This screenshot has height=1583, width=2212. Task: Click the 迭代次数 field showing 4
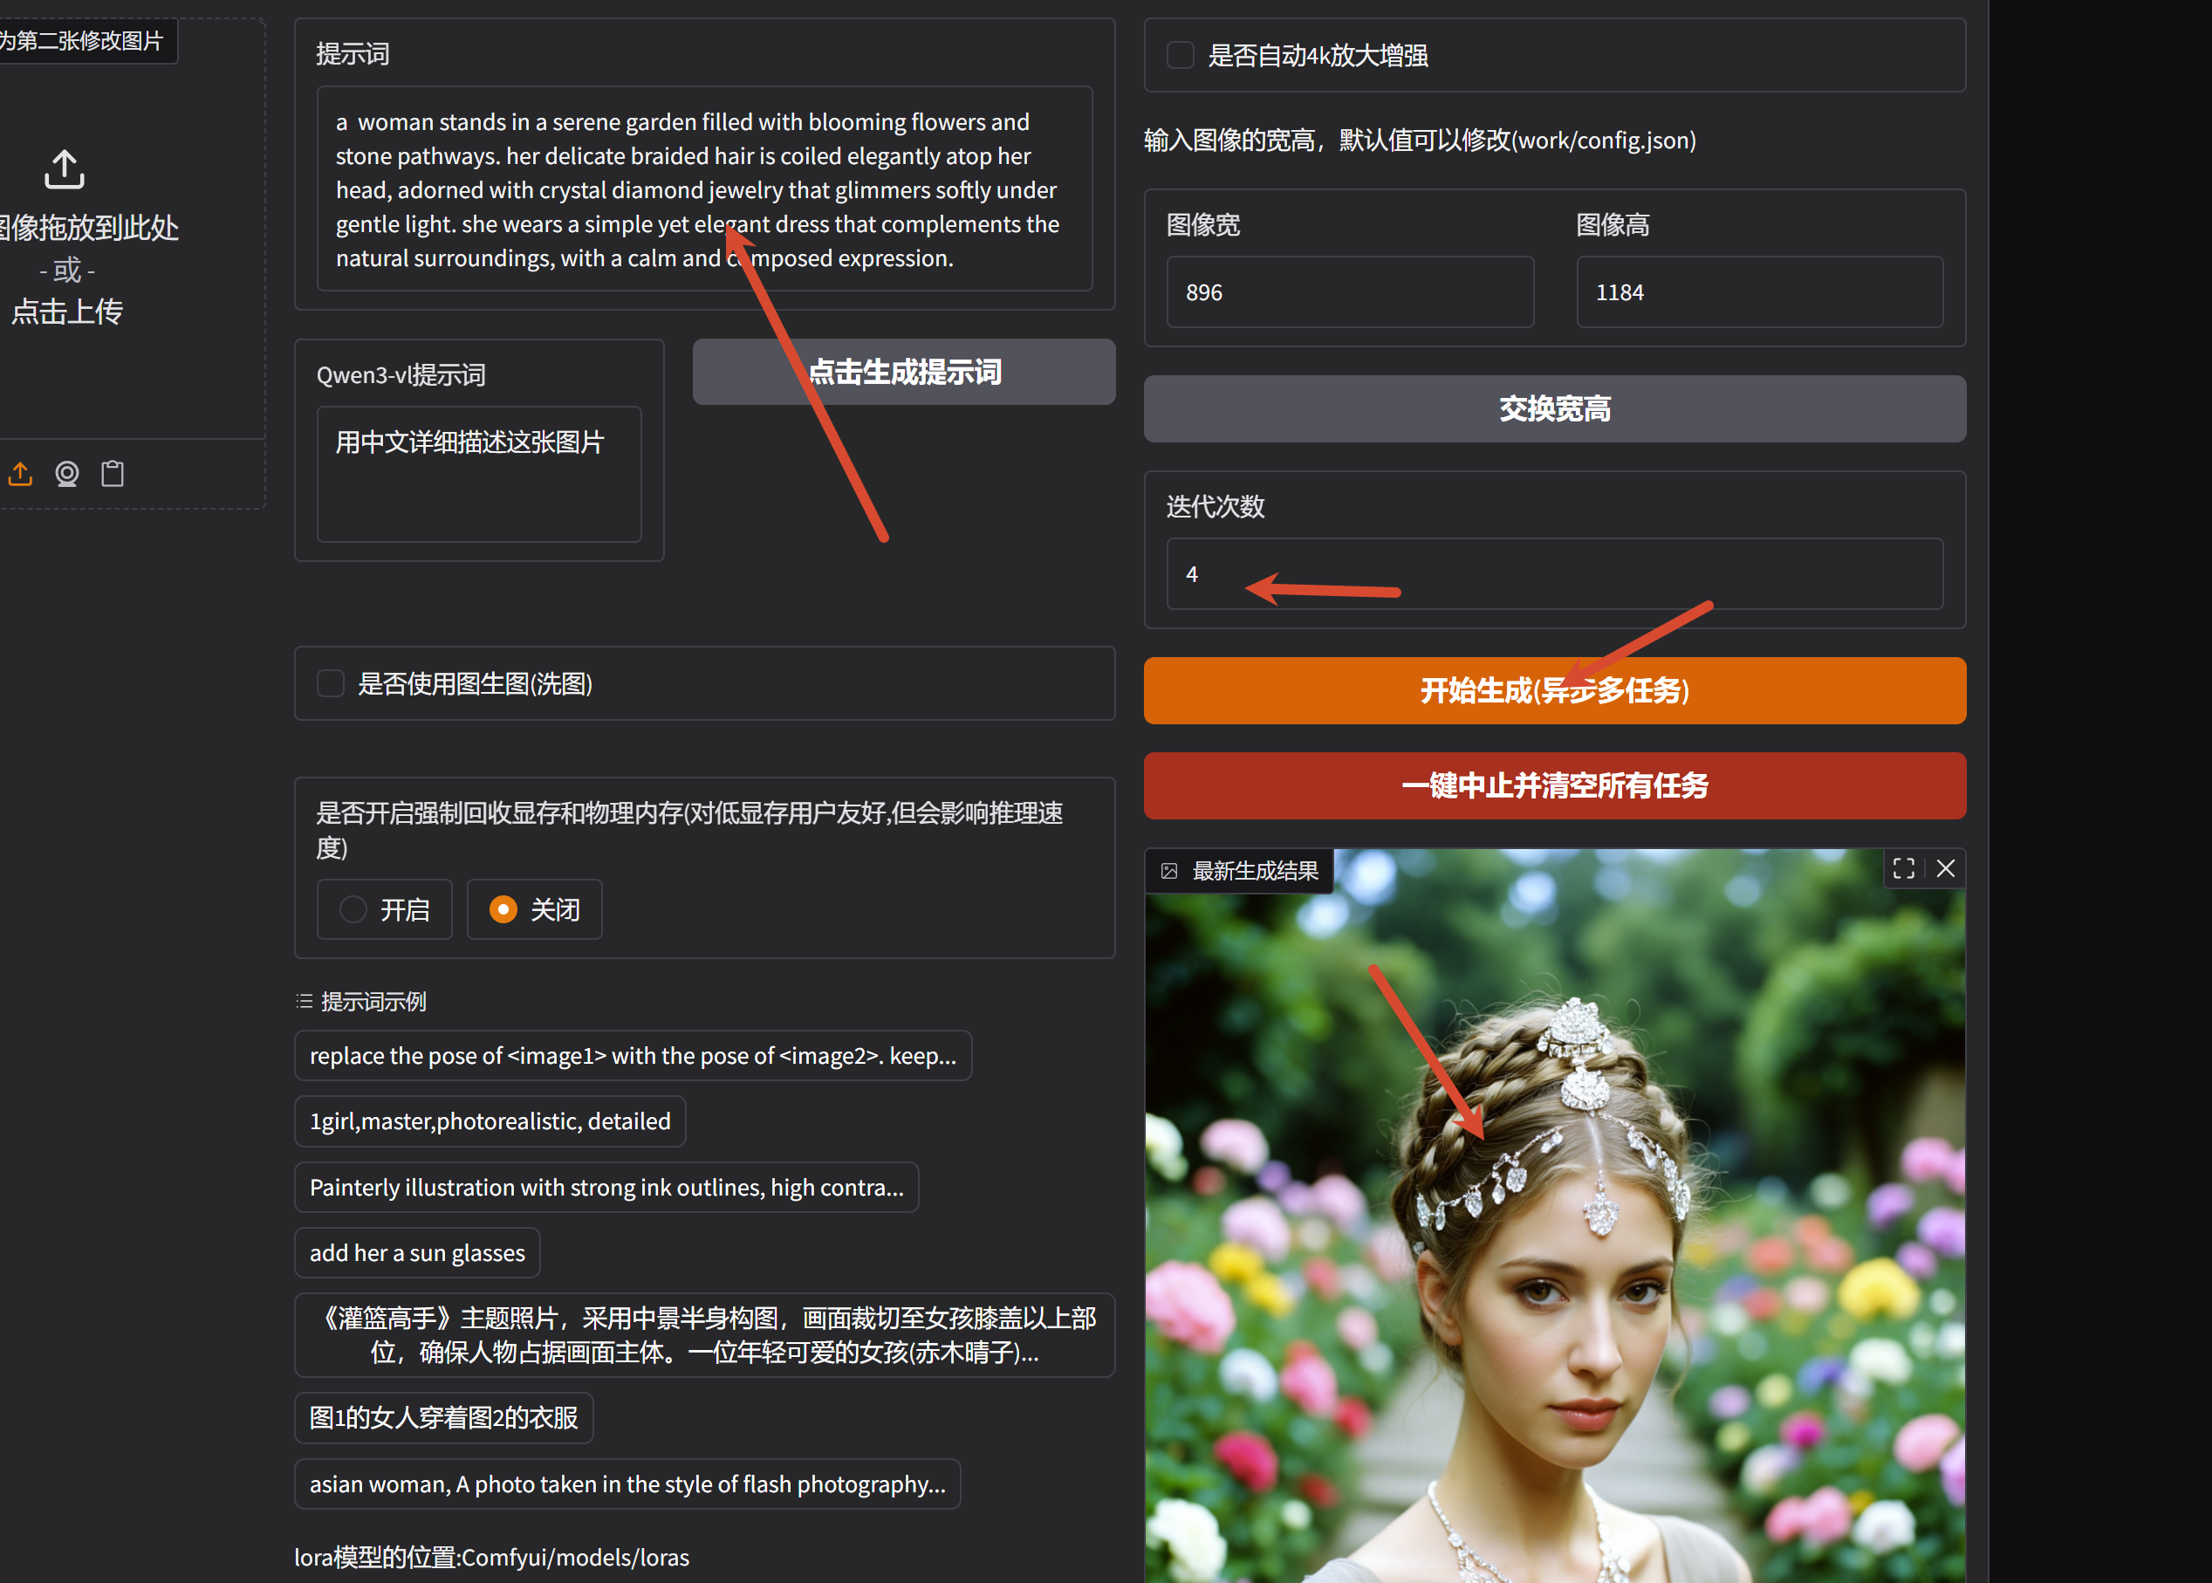pos(1554,574)
